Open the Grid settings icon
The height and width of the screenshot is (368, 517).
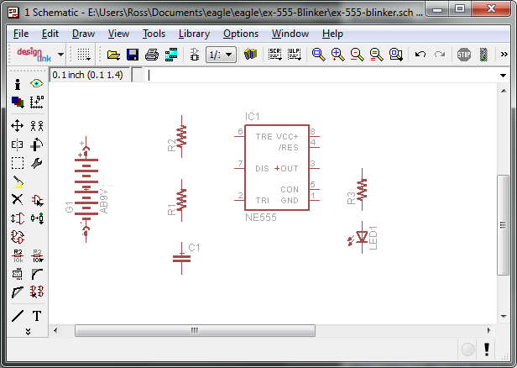point(84,55)
